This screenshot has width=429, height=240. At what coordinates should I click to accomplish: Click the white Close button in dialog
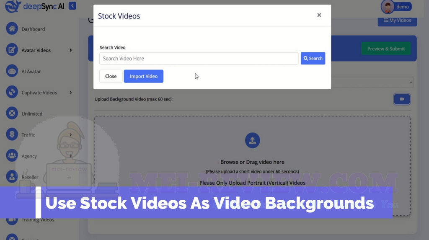tap(111, 76)
